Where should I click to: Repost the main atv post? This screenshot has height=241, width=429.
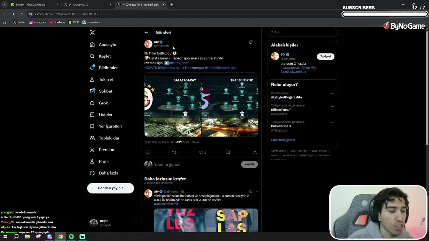point(175,152)
